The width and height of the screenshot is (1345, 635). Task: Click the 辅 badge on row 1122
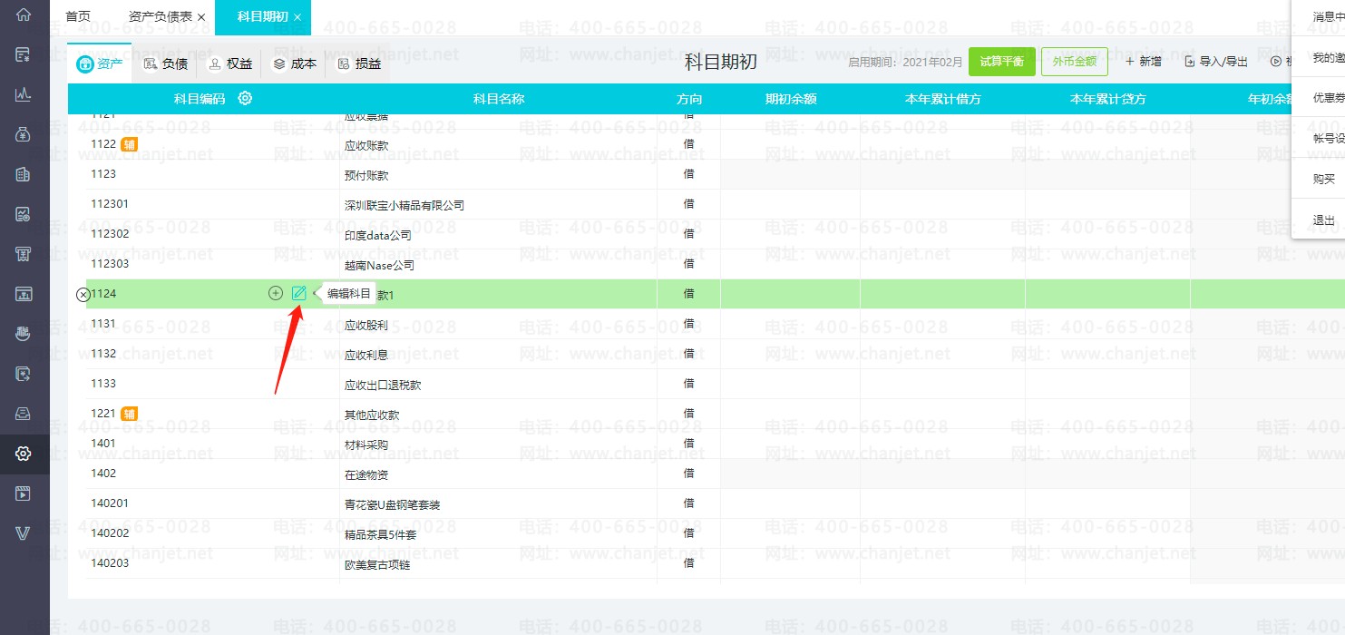130,143
